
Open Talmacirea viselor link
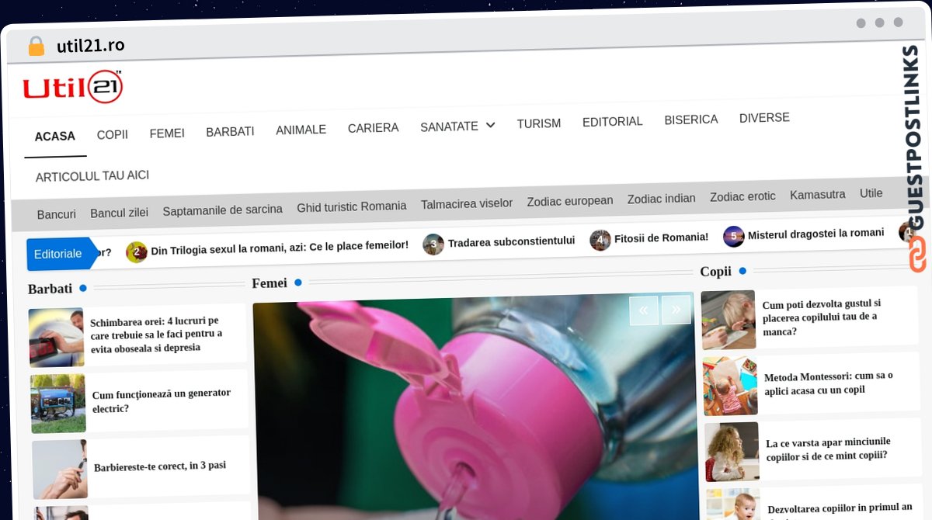[467, 203]
